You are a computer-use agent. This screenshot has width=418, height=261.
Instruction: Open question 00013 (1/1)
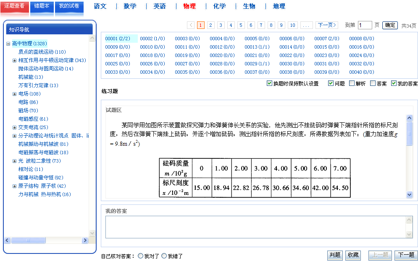point(257,47)
